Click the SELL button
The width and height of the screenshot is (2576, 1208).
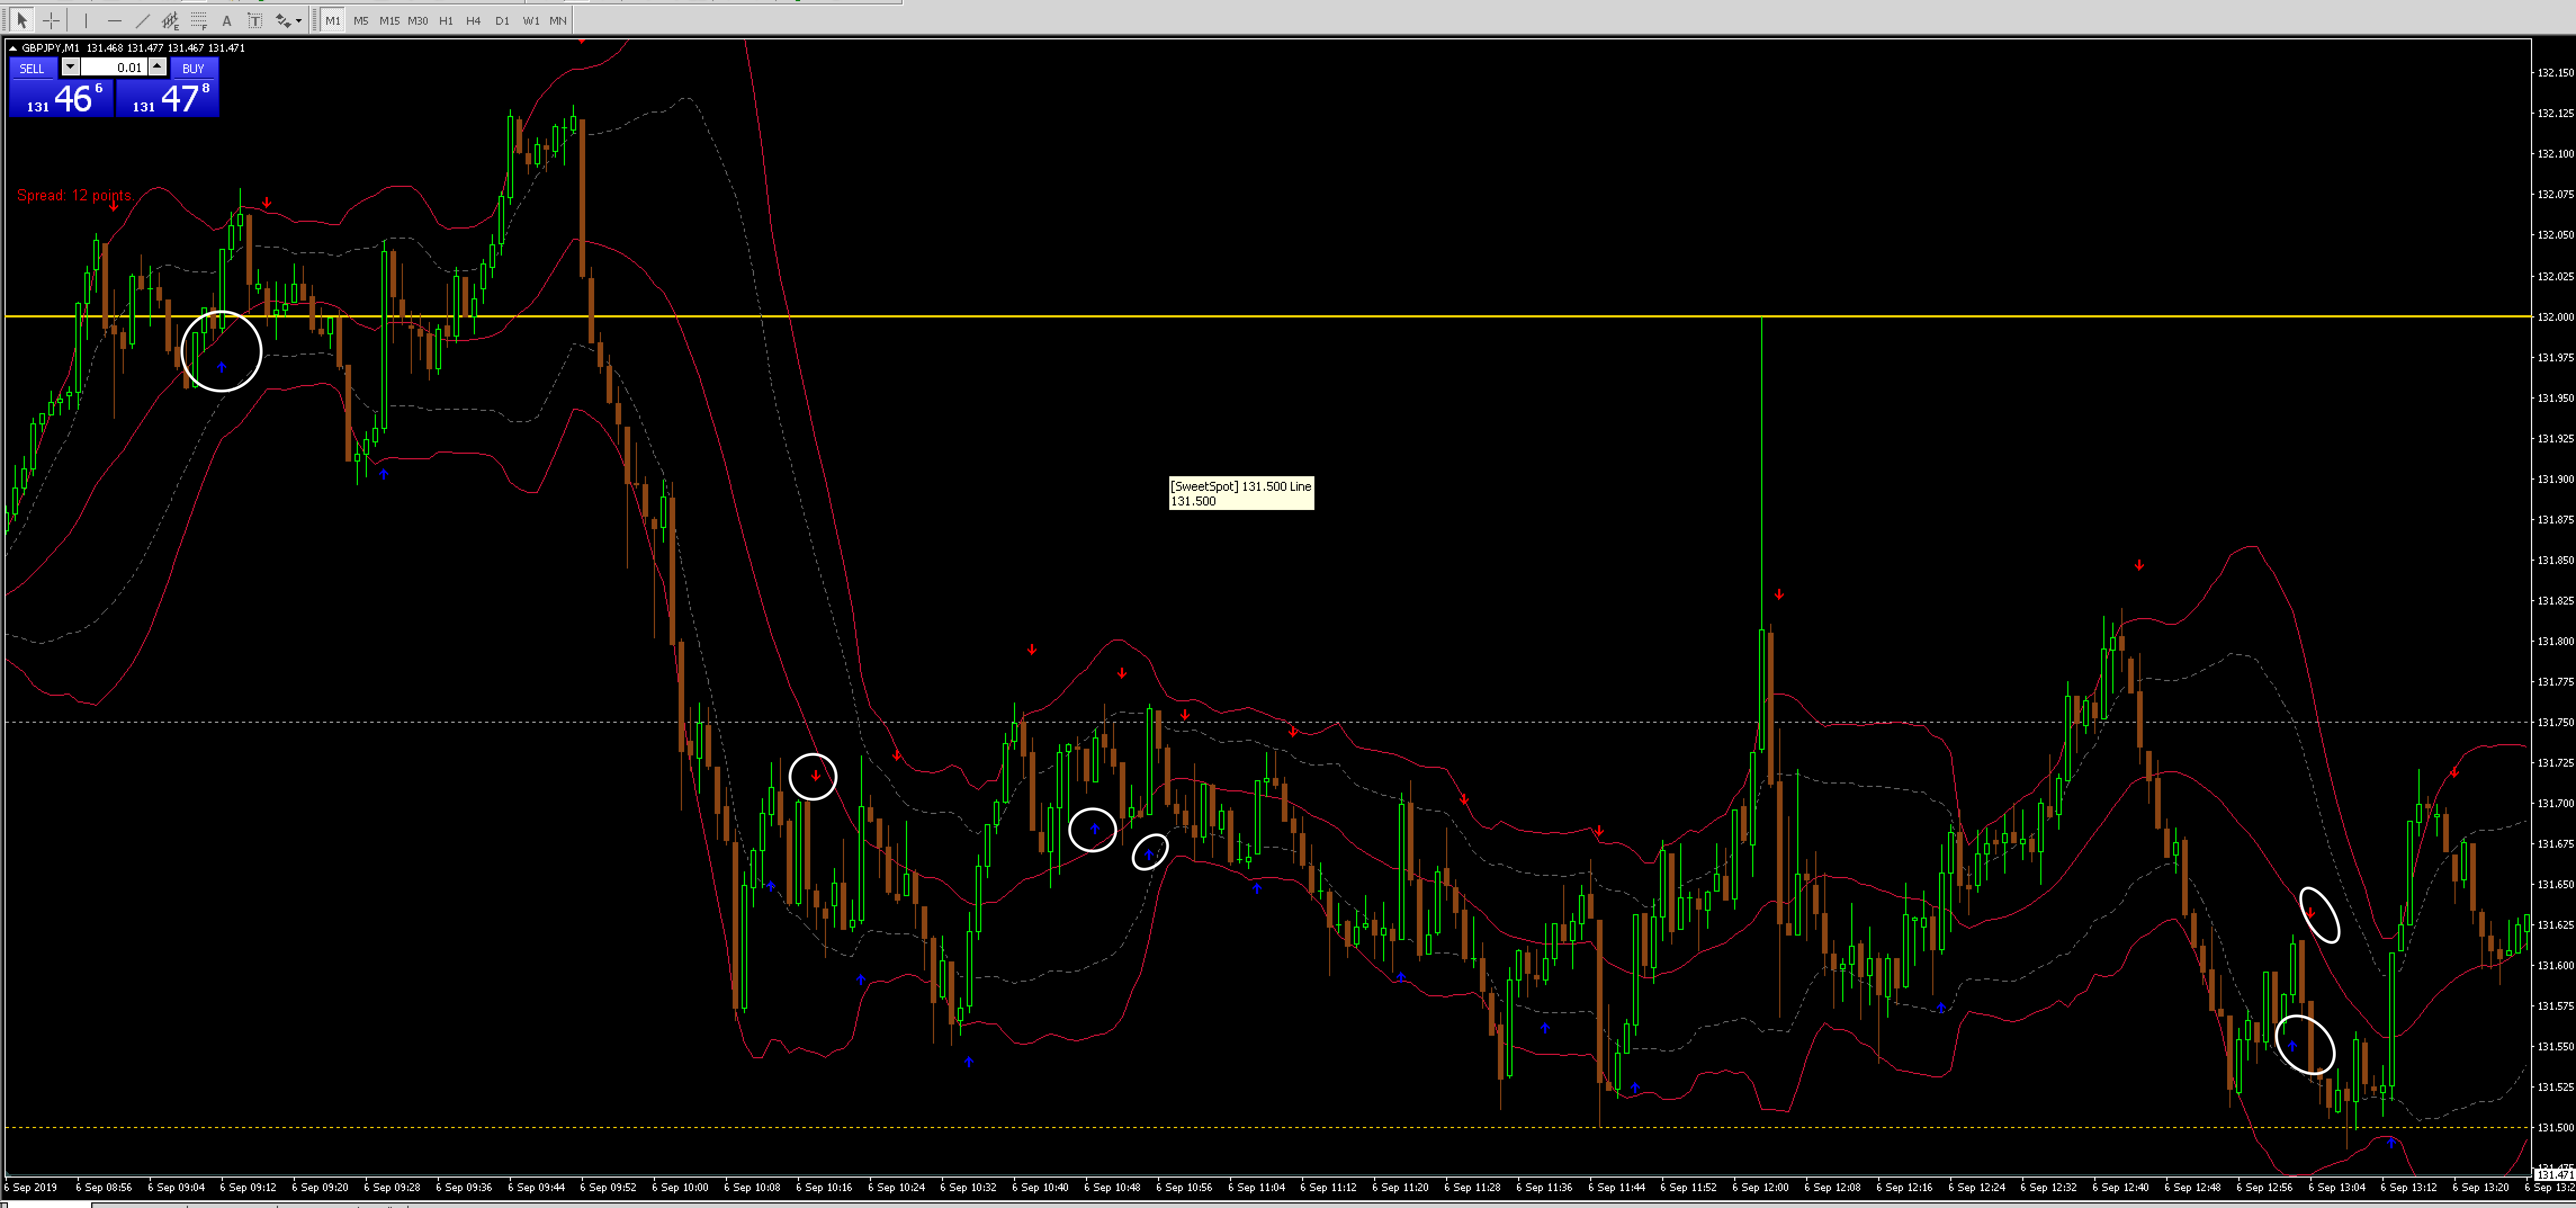(32, 68)
